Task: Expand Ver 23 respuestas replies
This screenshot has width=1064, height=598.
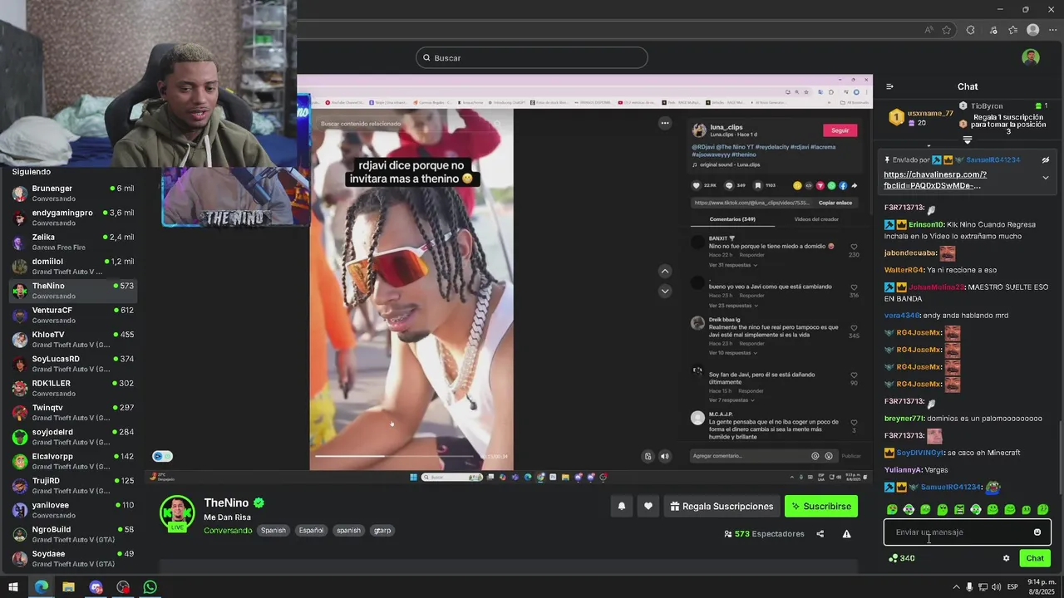Action: [x=732, y=306]
